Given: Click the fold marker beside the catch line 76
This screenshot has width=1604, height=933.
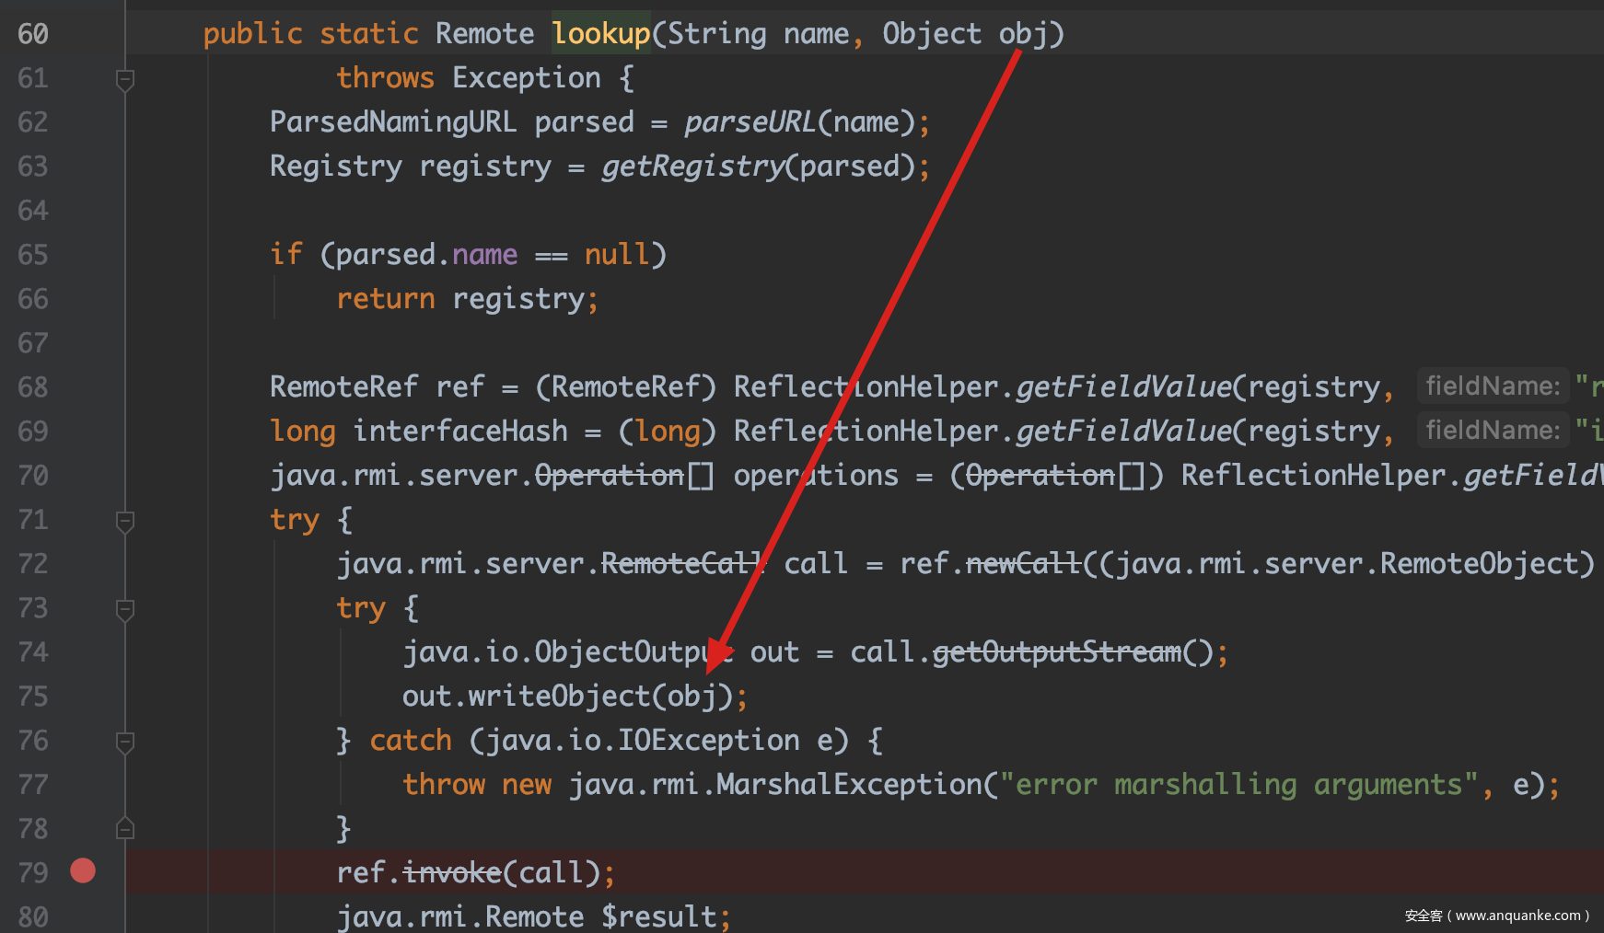Looking at the screenshot, I should coord(125,742).
